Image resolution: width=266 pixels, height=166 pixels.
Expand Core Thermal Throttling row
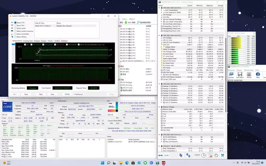(161, 19)
